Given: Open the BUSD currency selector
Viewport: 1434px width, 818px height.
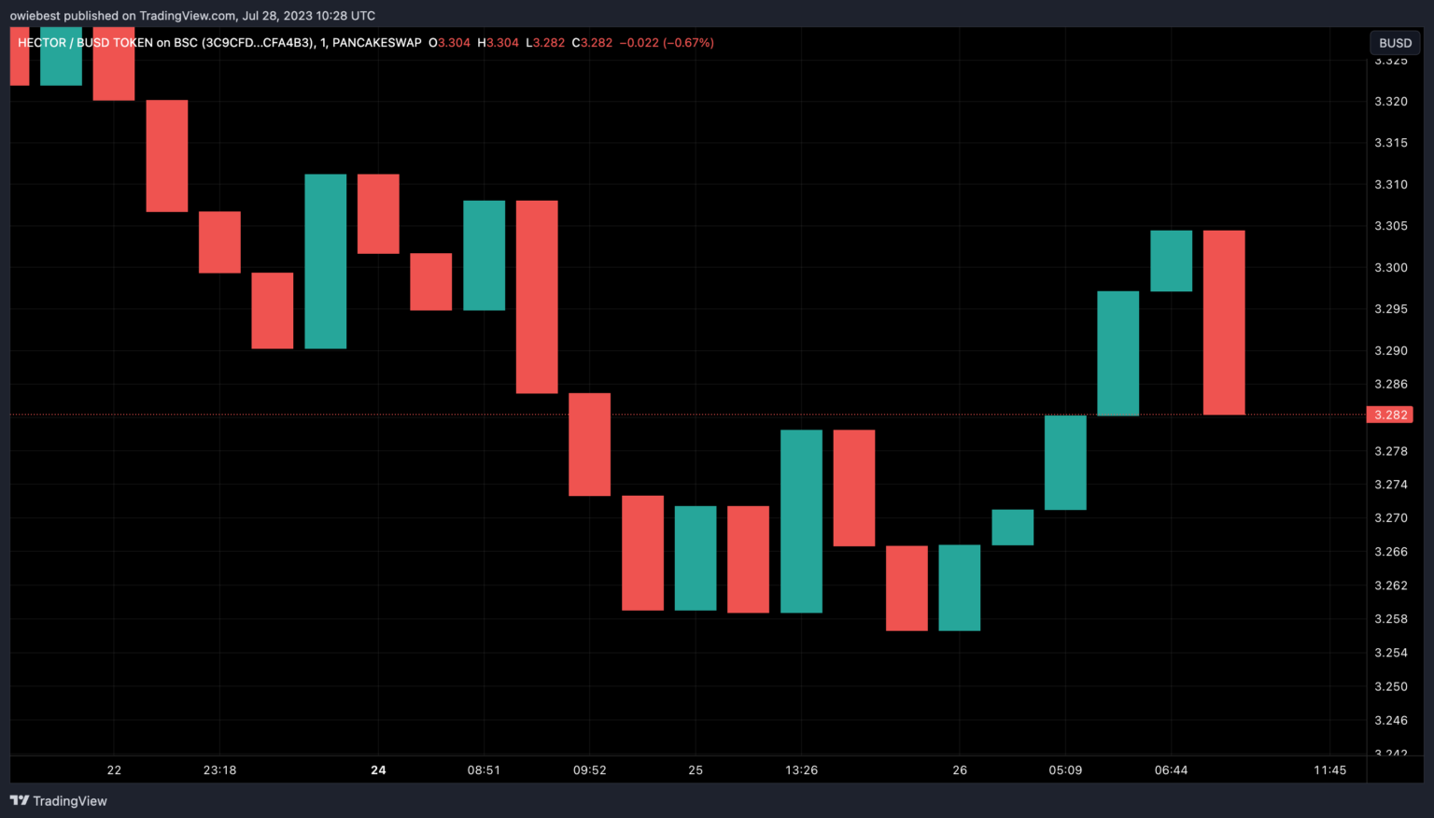Looking at the screenshot, I should click(1395, 43).
